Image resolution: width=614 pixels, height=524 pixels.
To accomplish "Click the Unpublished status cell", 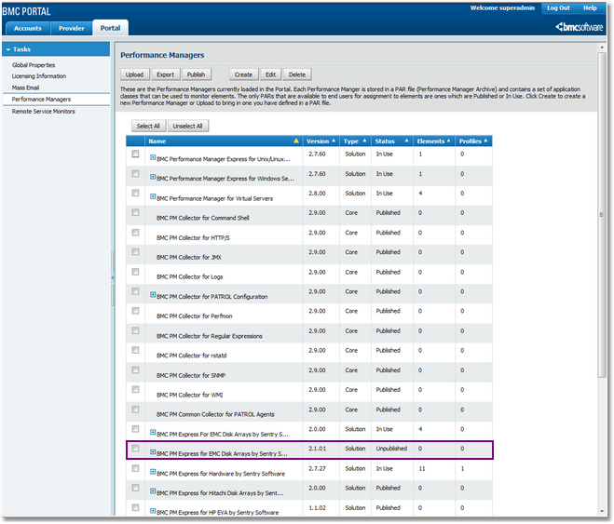I will click(x=391, y=449).
